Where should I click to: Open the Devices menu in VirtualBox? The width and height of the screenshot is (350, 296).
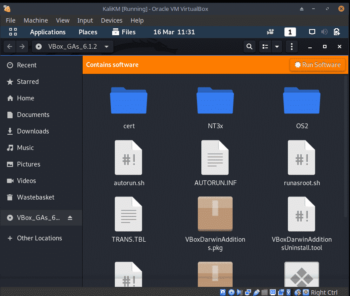tap(111, 20)
